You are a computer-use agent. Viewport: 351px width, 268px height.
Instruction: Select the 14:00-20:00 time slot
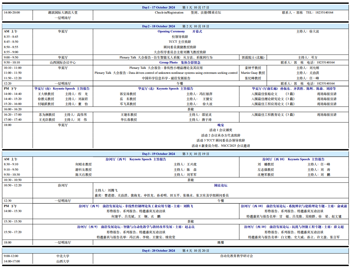tap(12, 13)
